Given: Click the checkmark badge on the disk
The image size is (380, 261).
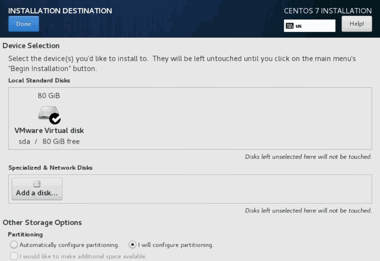Looking at the screenshot, I should click(x=55, y=119).
